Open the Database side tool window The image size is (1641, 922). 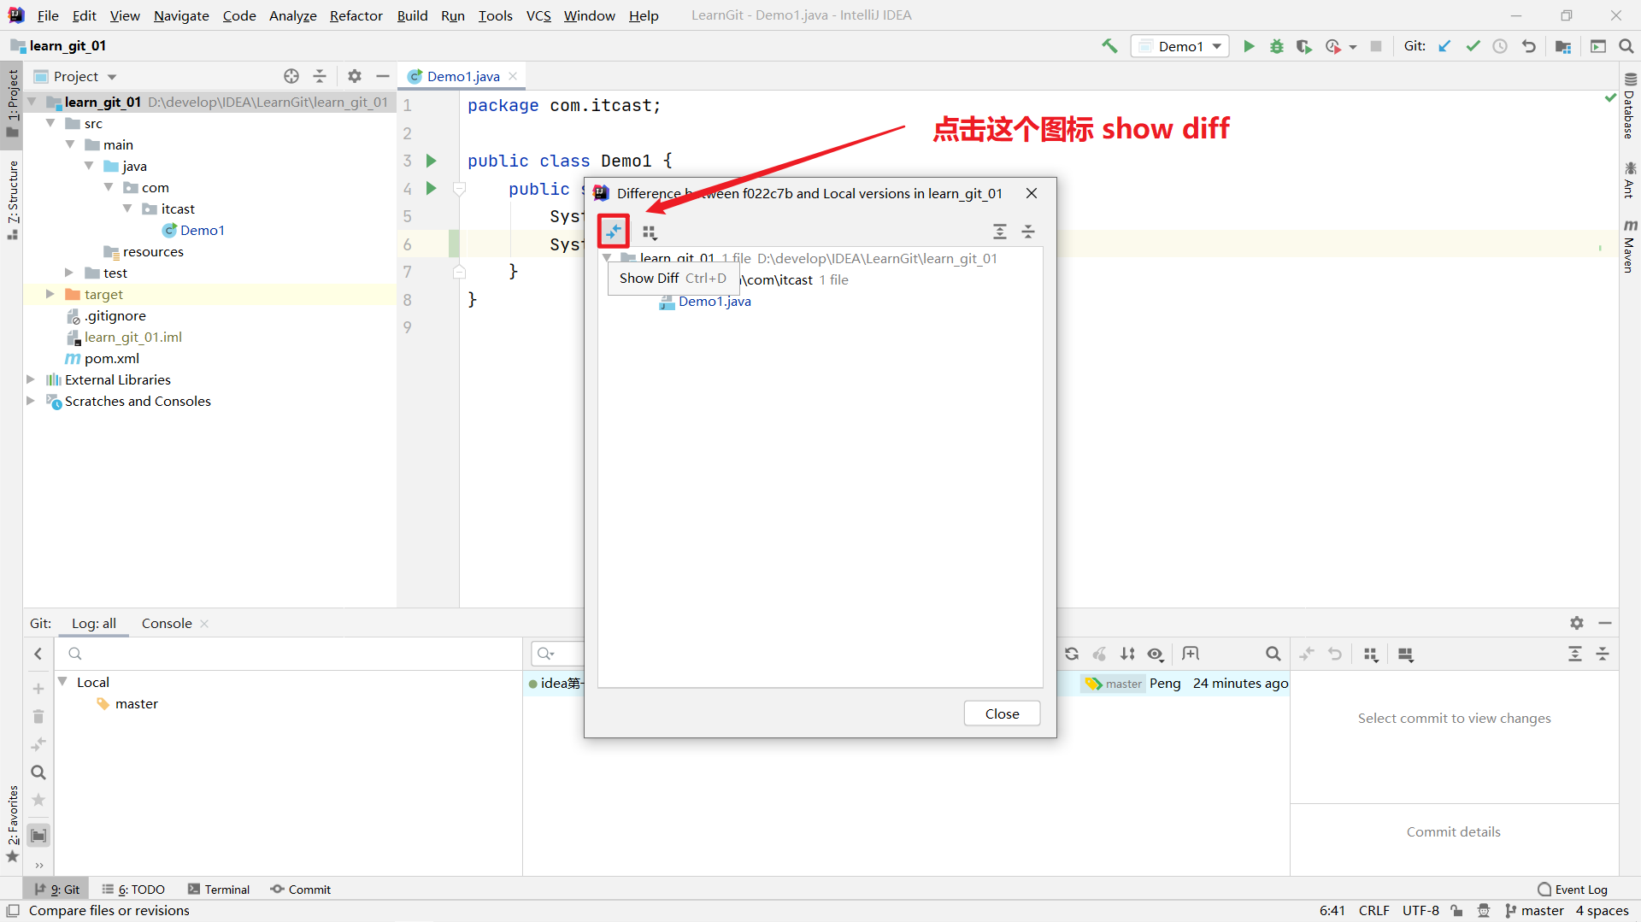pos(1630,107)
